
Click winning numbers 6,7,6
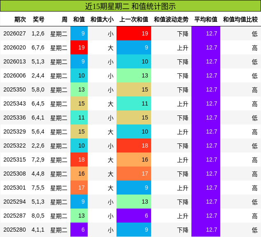click(38, 47)
